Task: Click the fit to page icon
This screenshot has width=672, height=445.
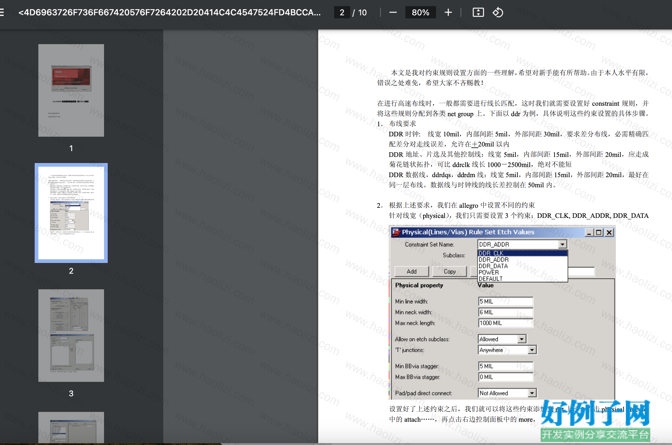Action: 478,12
